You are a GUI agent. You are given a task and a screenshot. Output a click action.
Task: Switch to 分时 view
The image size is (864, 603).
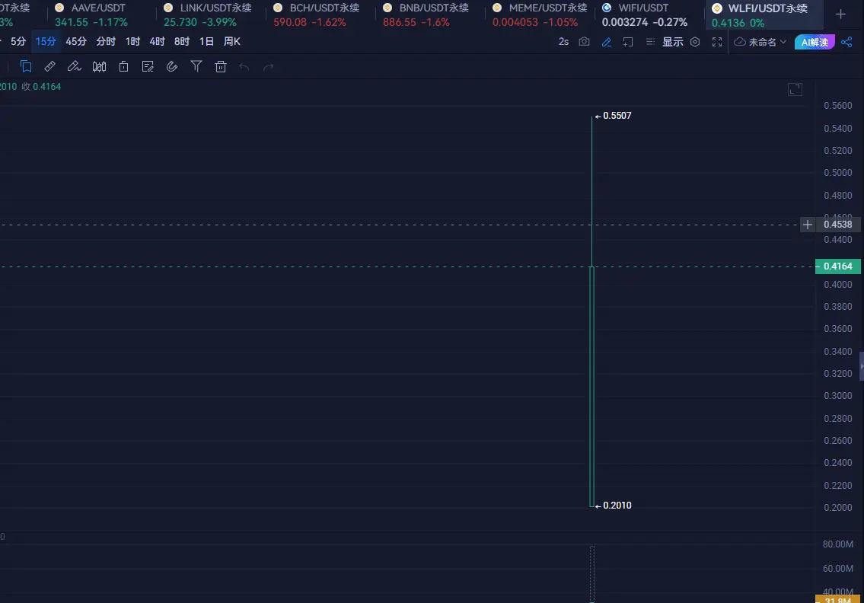(106, 41)
